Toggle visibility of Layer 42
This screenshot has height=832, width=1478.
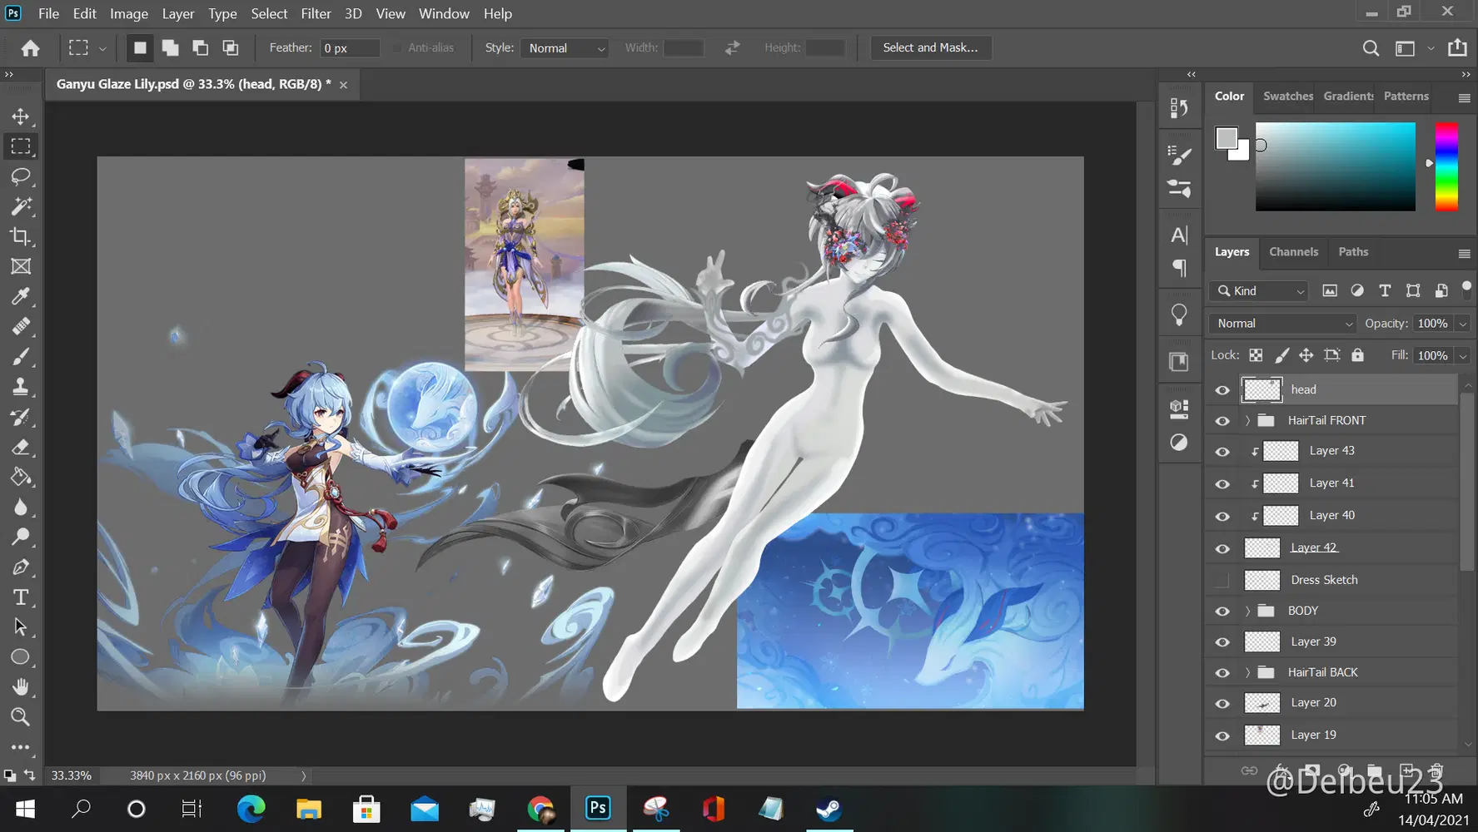[x=1222, y=548]
